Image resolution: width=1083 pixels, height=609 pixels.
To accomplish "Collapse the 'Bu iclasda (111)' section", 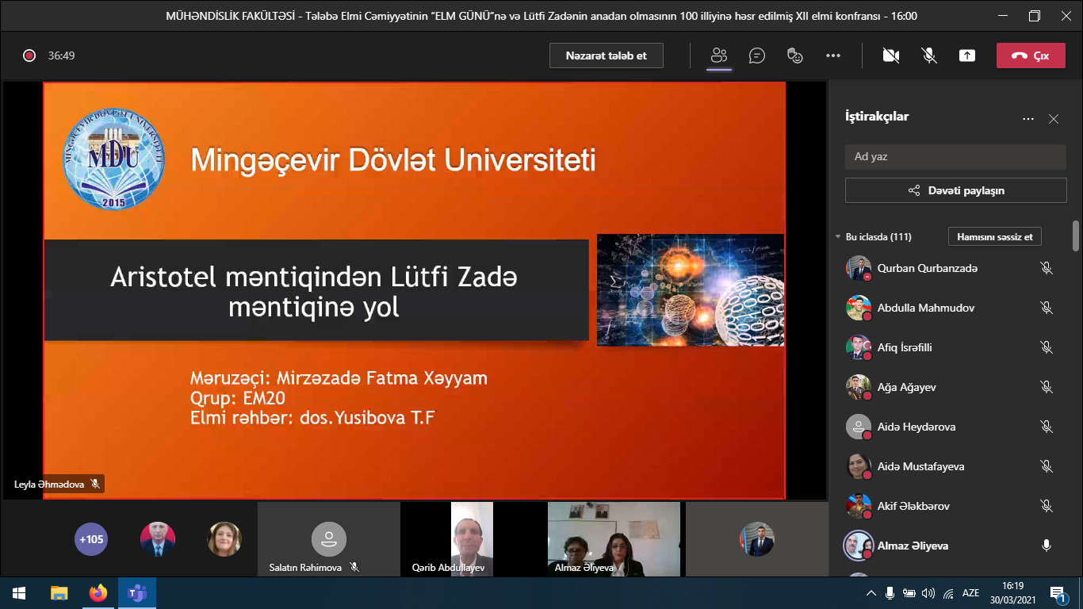I will (838, 237).
